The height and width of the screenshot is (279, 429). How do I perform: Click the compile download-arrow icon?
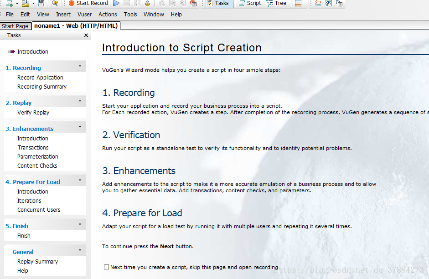pos(147,3)
